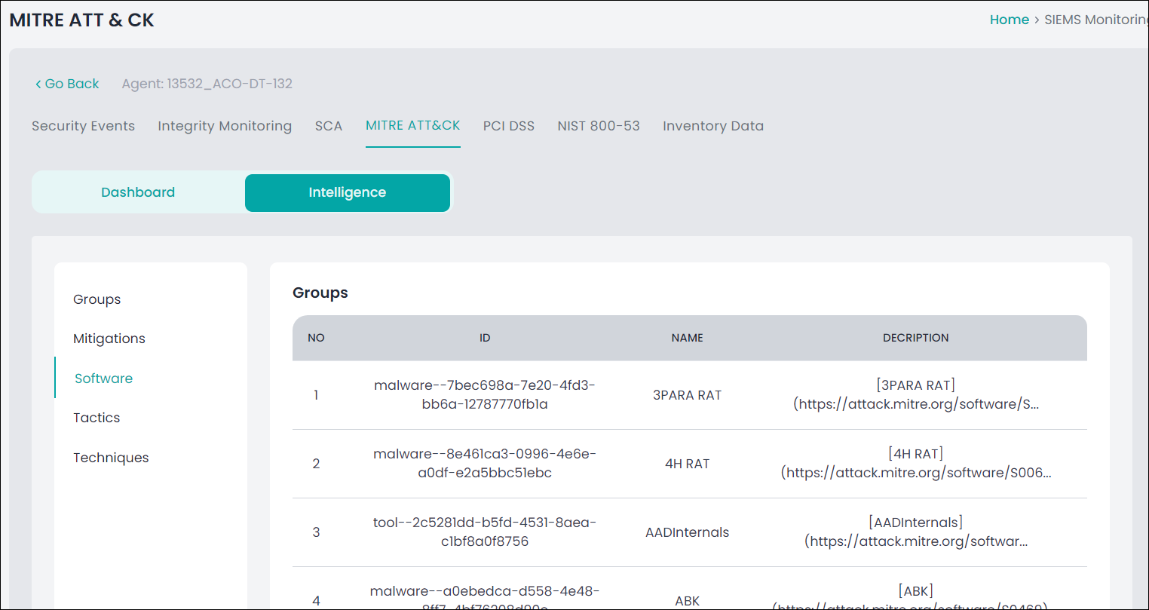Select the MITRE ATT&CK tab
The image size is (1149, 610).
(x=413, y=125)
